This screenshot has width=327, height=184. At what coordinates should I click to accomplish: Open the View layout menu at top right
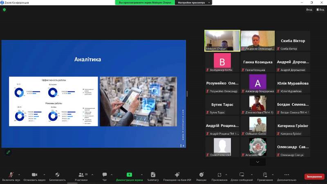320,9
